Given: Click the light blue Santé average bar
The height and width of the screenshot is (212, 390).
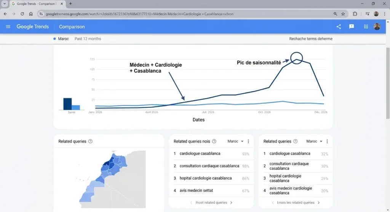Looking at the screenshot, I should tap(76, 107).
